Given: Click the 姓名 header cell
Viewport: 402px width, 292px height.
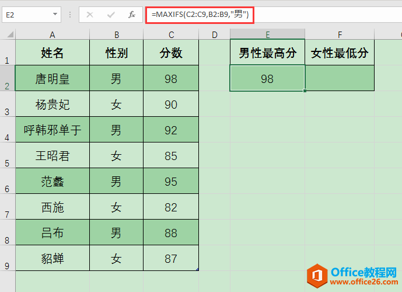Looking at the screenshot, I should click(53, 53).
